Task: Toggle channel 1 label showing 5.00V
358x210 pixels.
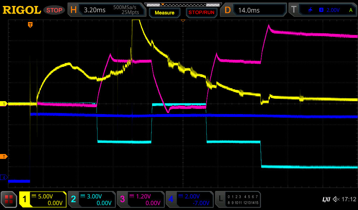Action: (x=43, y=199)
